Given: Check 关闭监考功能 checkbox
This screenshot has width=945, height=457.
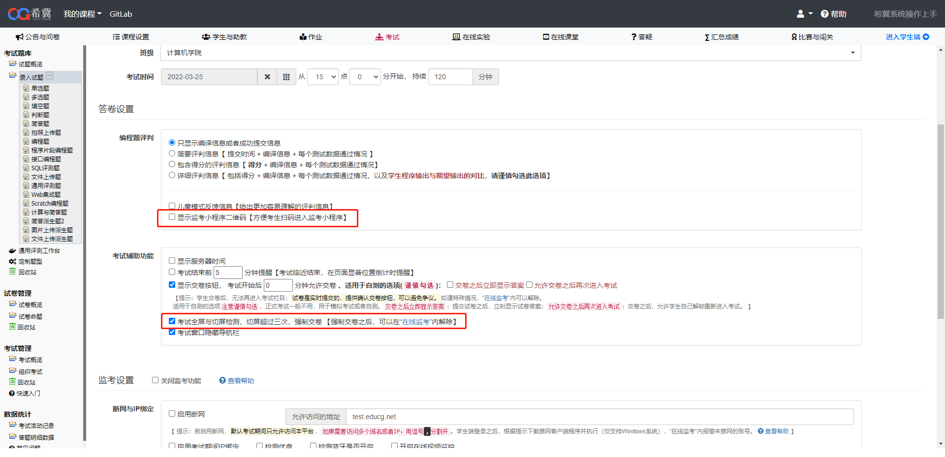Looking at the screenshot, I should click(155, 380).
